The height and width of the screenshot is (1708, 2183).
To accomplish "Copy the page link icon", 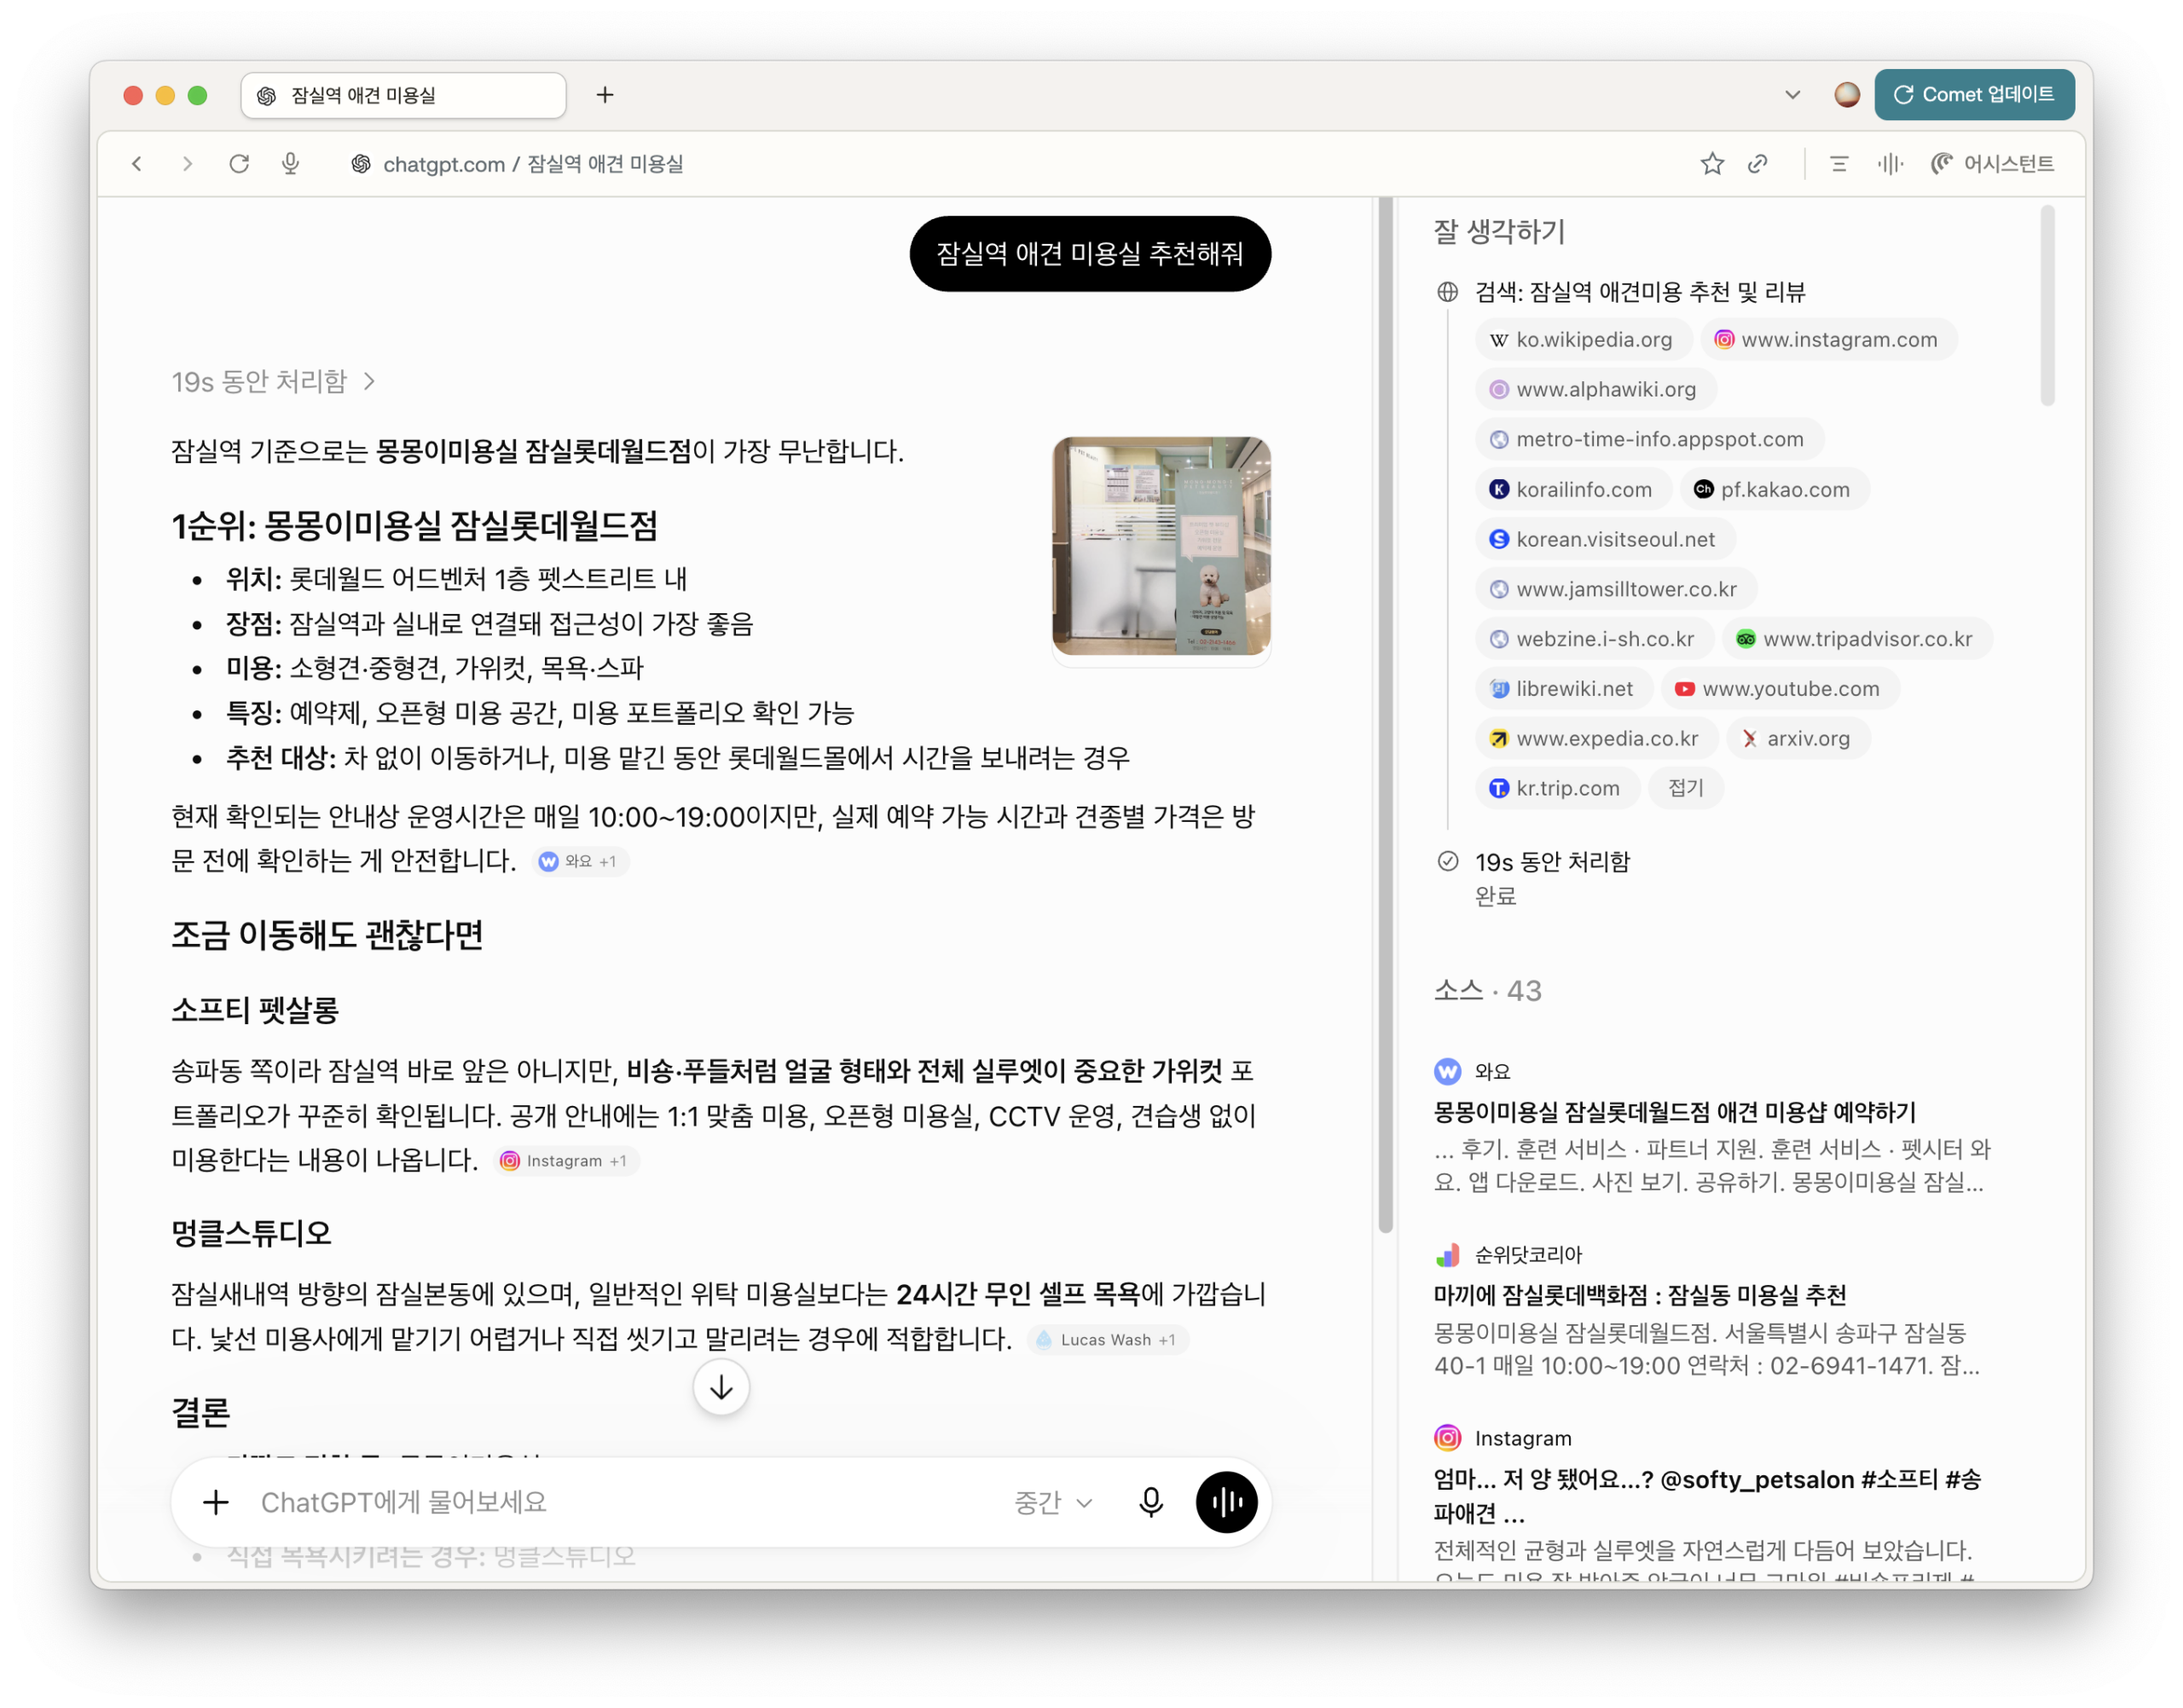I will 1758,164.
